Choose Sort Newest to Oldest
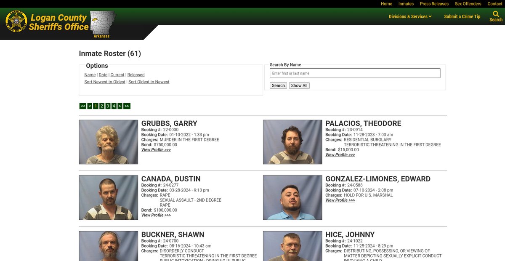The width and height of the screenshot is (505, 261). tap(105, 82)
